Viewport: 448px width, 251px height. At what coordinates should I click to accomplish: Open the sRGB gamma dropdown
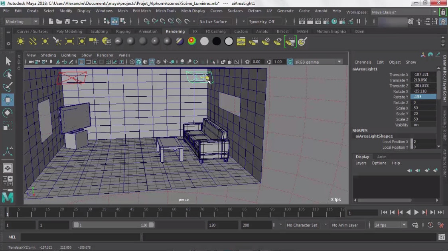(x=318, y=62)
